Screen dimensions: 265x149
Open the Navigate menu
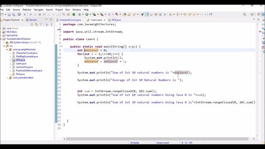click(x=39, y=10)
